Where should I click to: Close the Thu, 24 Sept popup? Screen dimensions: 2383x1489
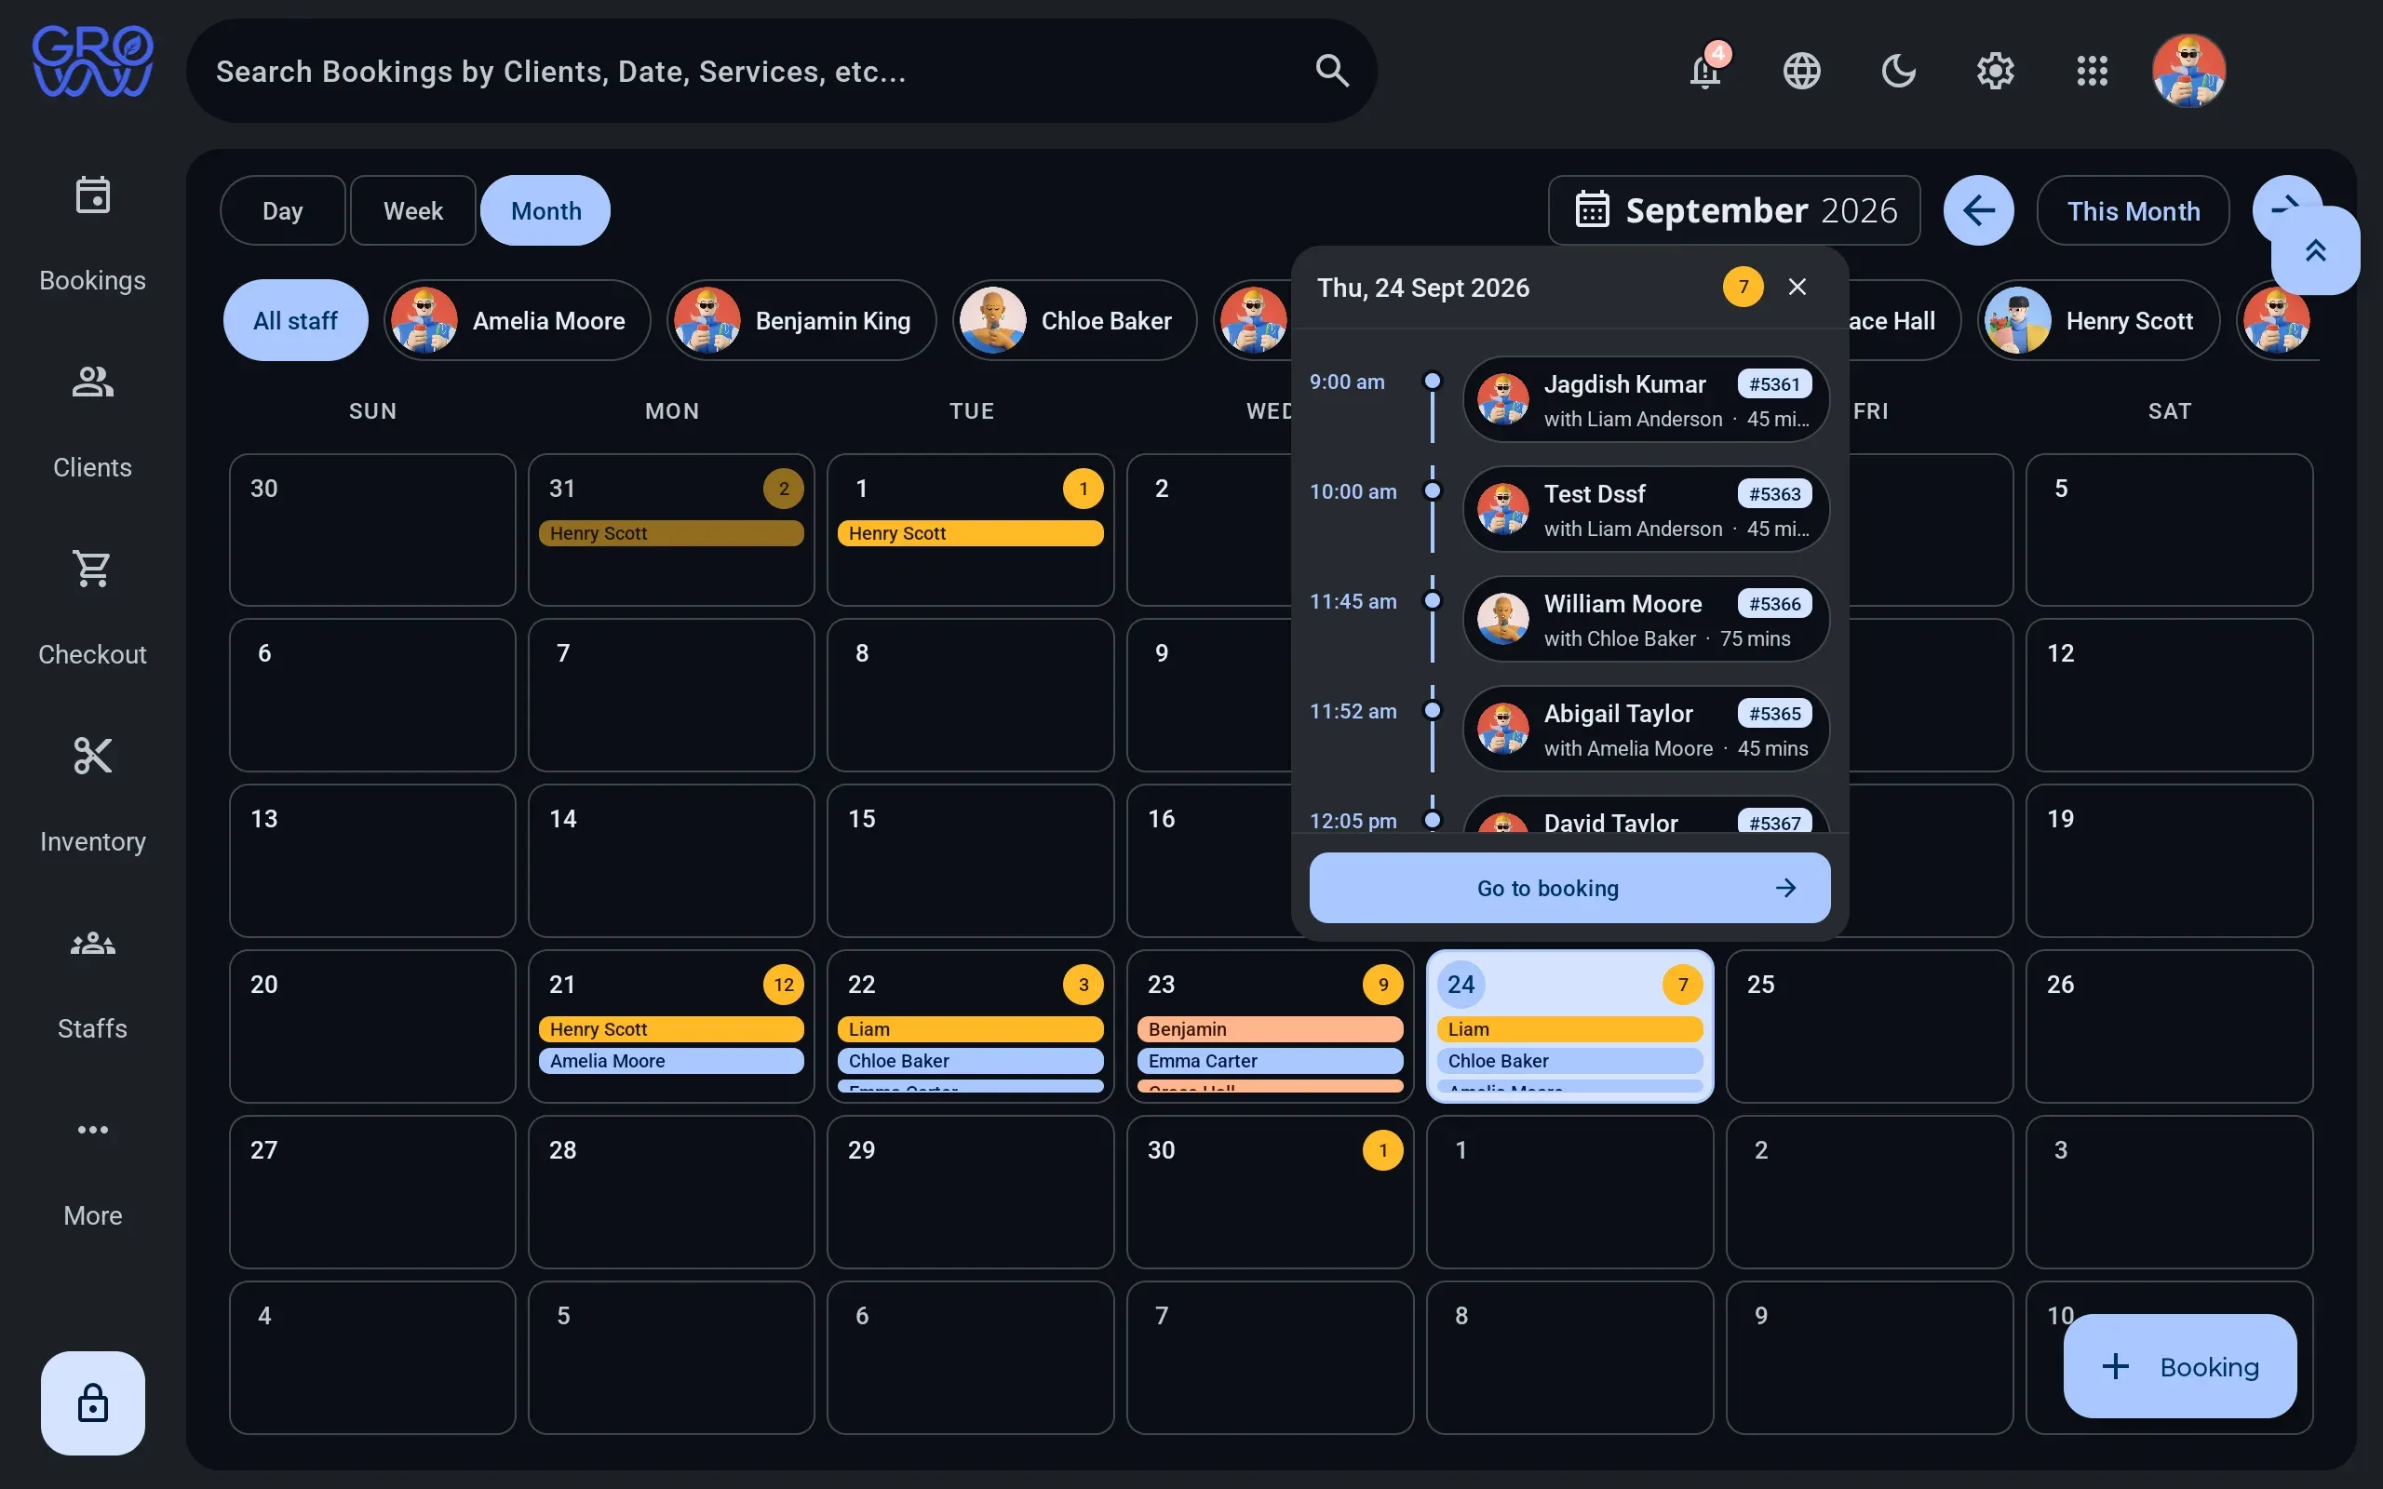pos(1797,287)
